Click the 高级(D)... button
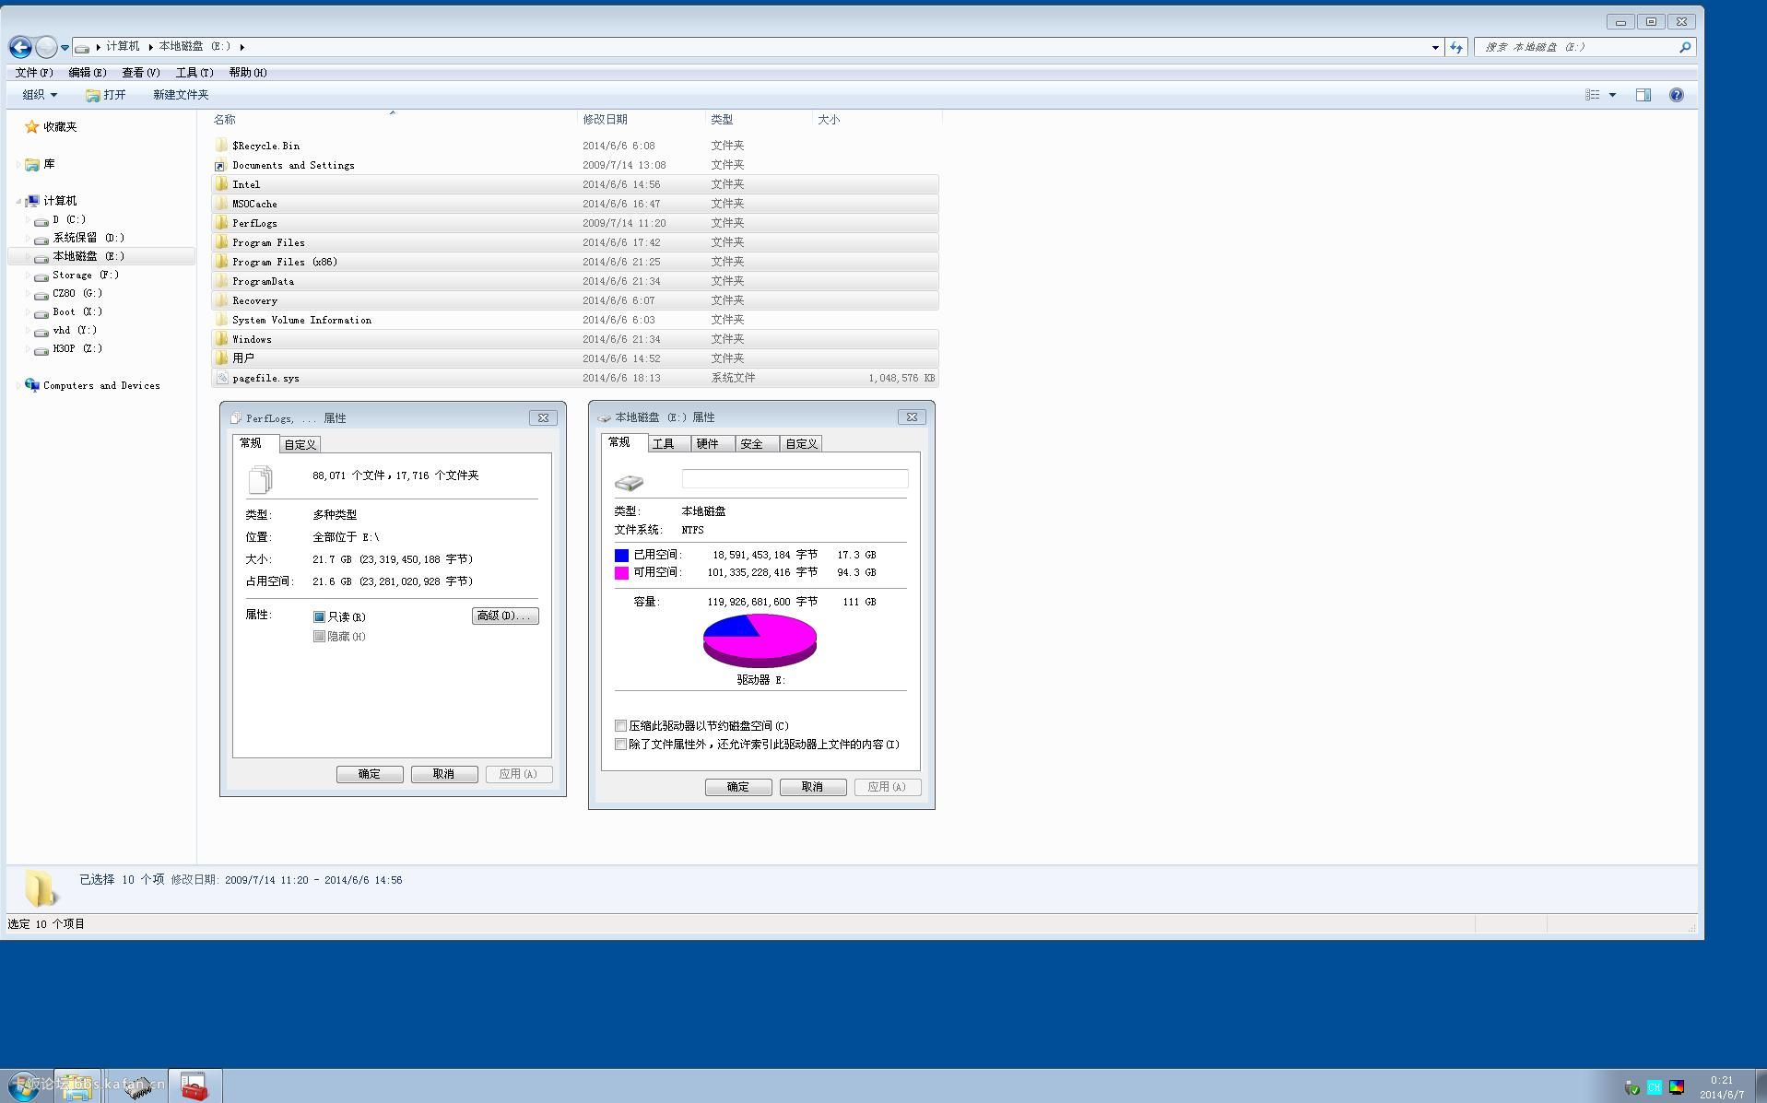Screen dimensions: 1767x1103 coord(505,616)
